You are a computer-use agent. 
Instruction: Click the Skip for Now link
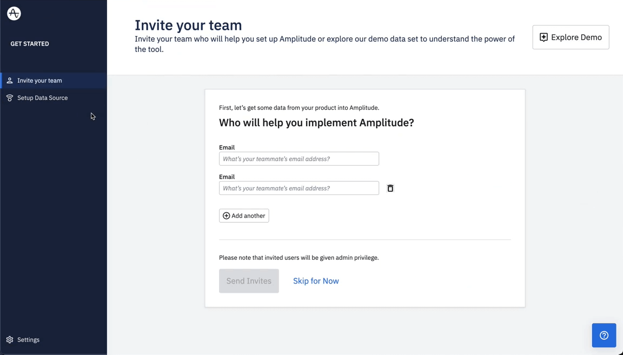coord(316,281)
